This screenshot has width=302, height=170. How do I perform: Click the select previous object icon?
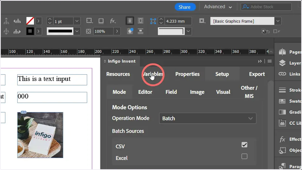(x=17, y=21)
